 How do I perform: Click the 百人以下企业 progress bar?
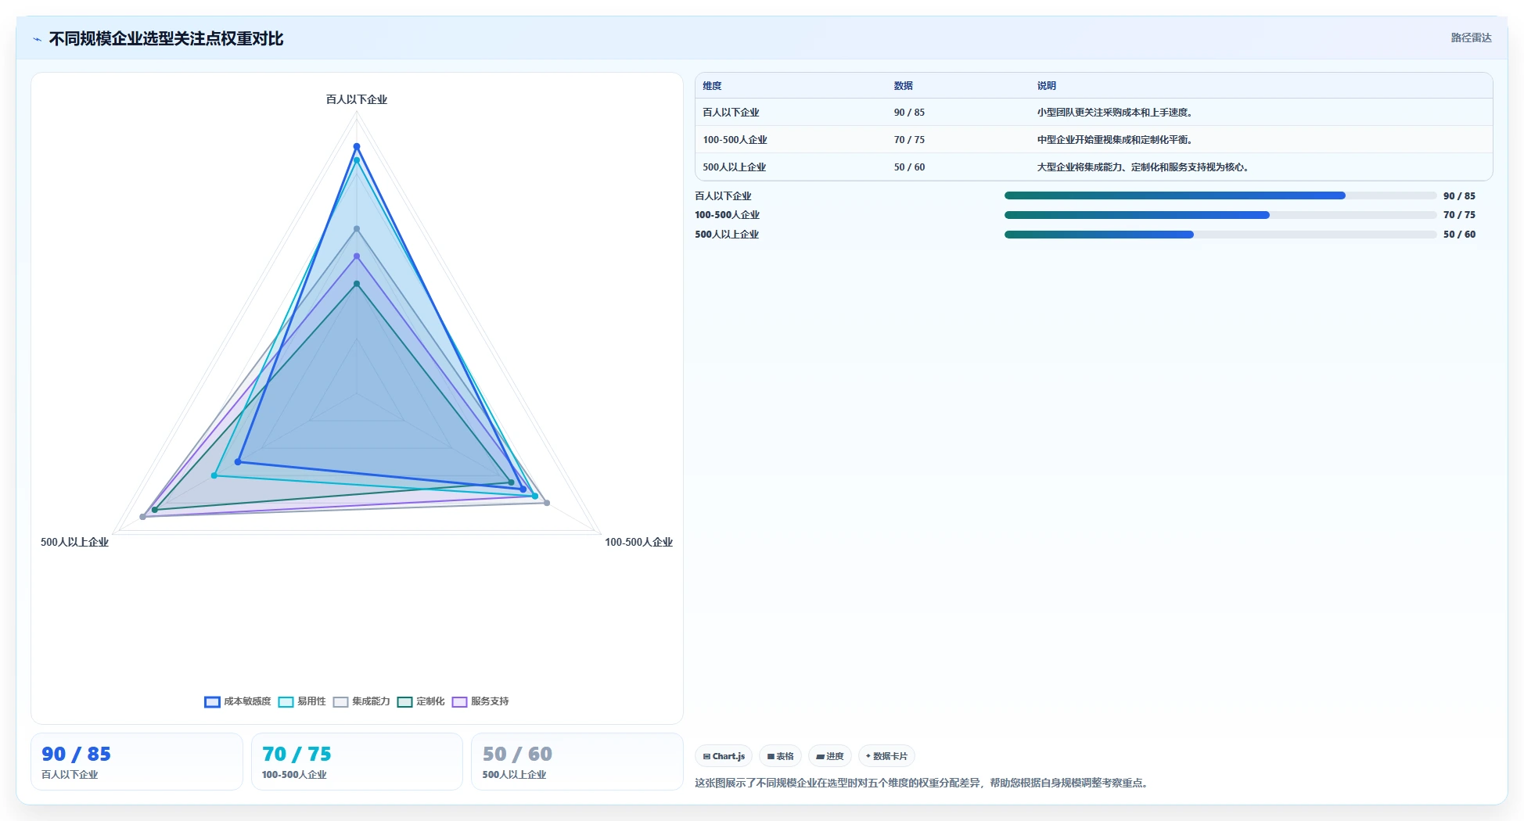(x=1220, y=195)
